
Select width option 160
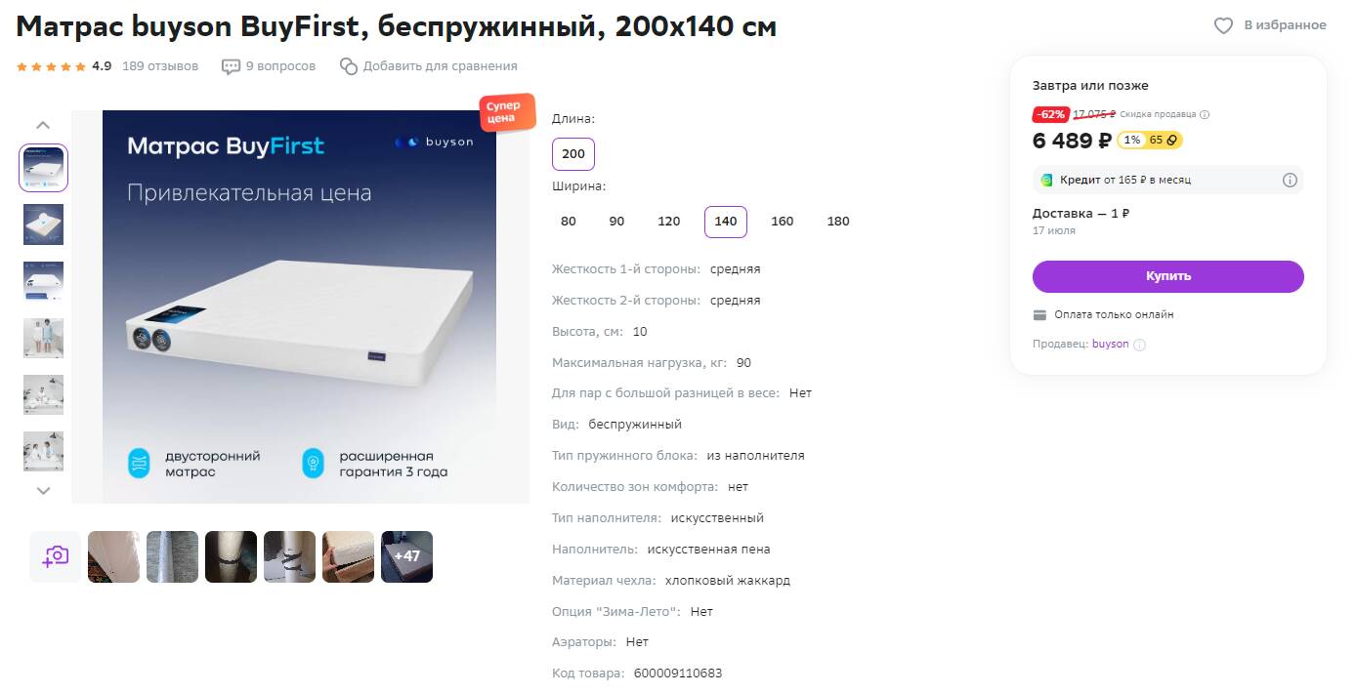pos(783,222)
